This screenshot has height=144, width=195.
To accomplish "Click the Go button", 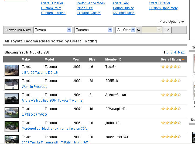I will point(167,30).
